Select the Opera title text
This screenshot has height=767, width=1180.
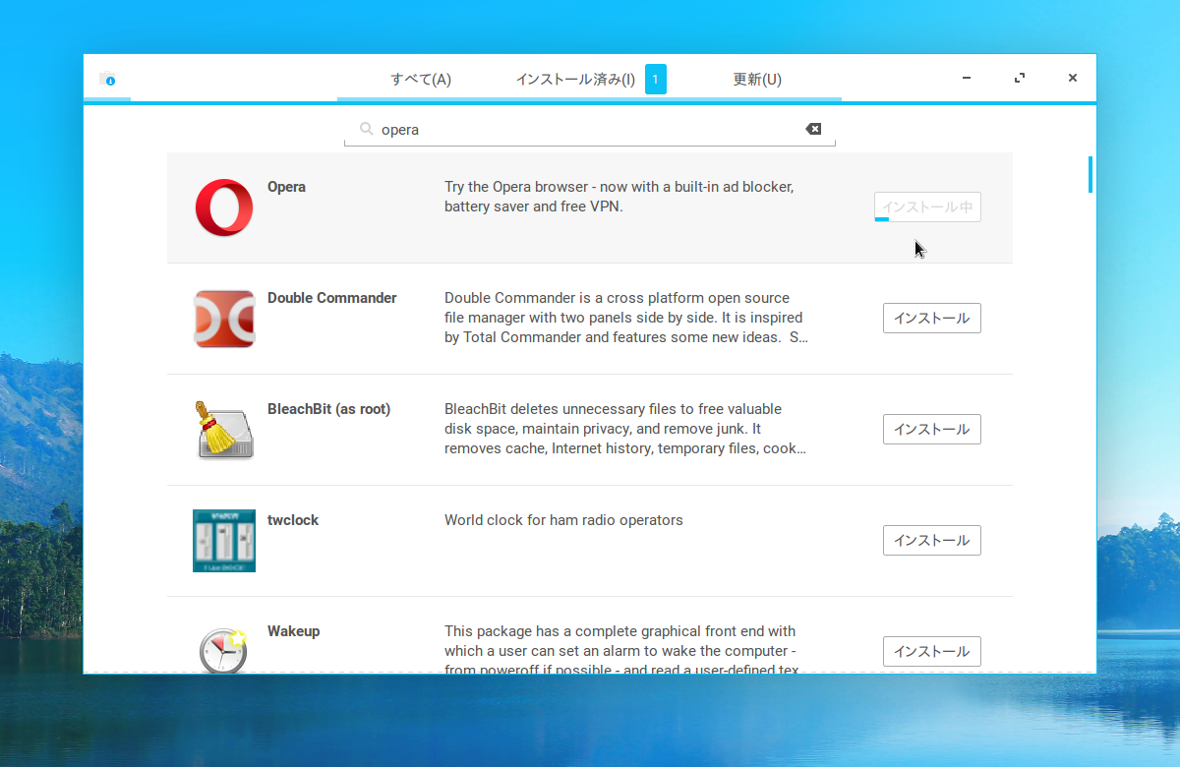[286, 187]
